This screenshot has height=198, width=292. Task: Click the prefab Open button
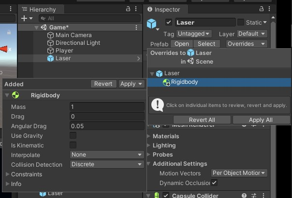[182, 44]
